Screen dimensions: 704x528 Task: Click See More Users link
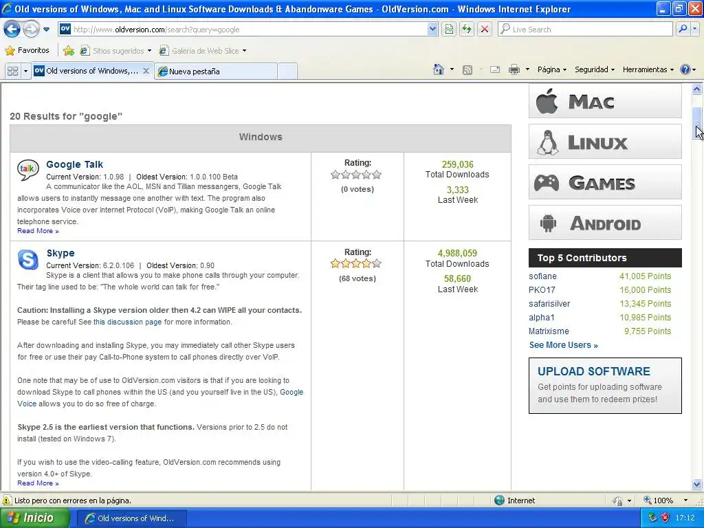[564, 345]
